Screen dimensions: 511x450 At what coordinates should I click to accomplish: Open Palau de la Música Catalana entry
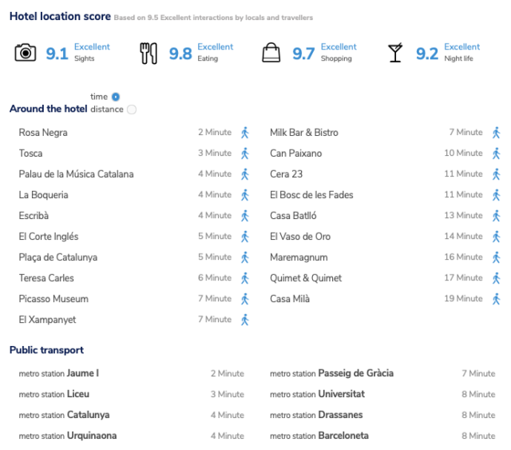[77, 174]
